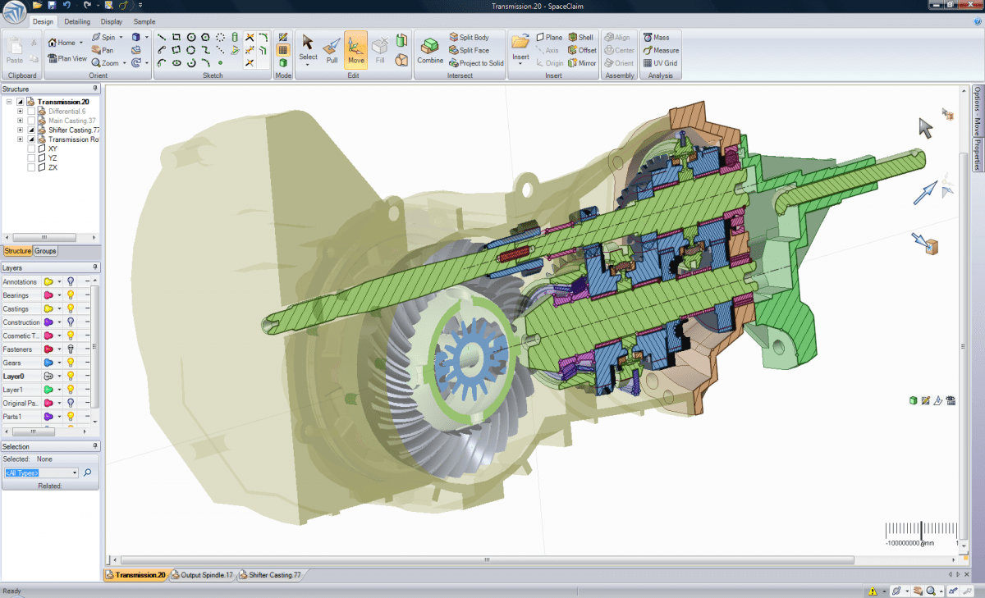Open the All Types selection dropdown
This screenshot has height=598, width=985.
pyautogui.click(x=75, y=473)
